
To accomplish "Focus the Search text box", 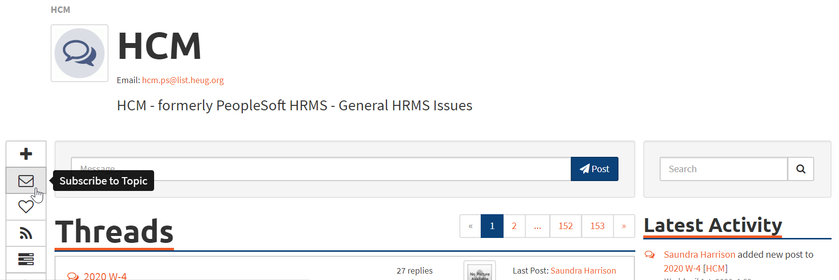I will pyautogui.click(x=724, y=169).
